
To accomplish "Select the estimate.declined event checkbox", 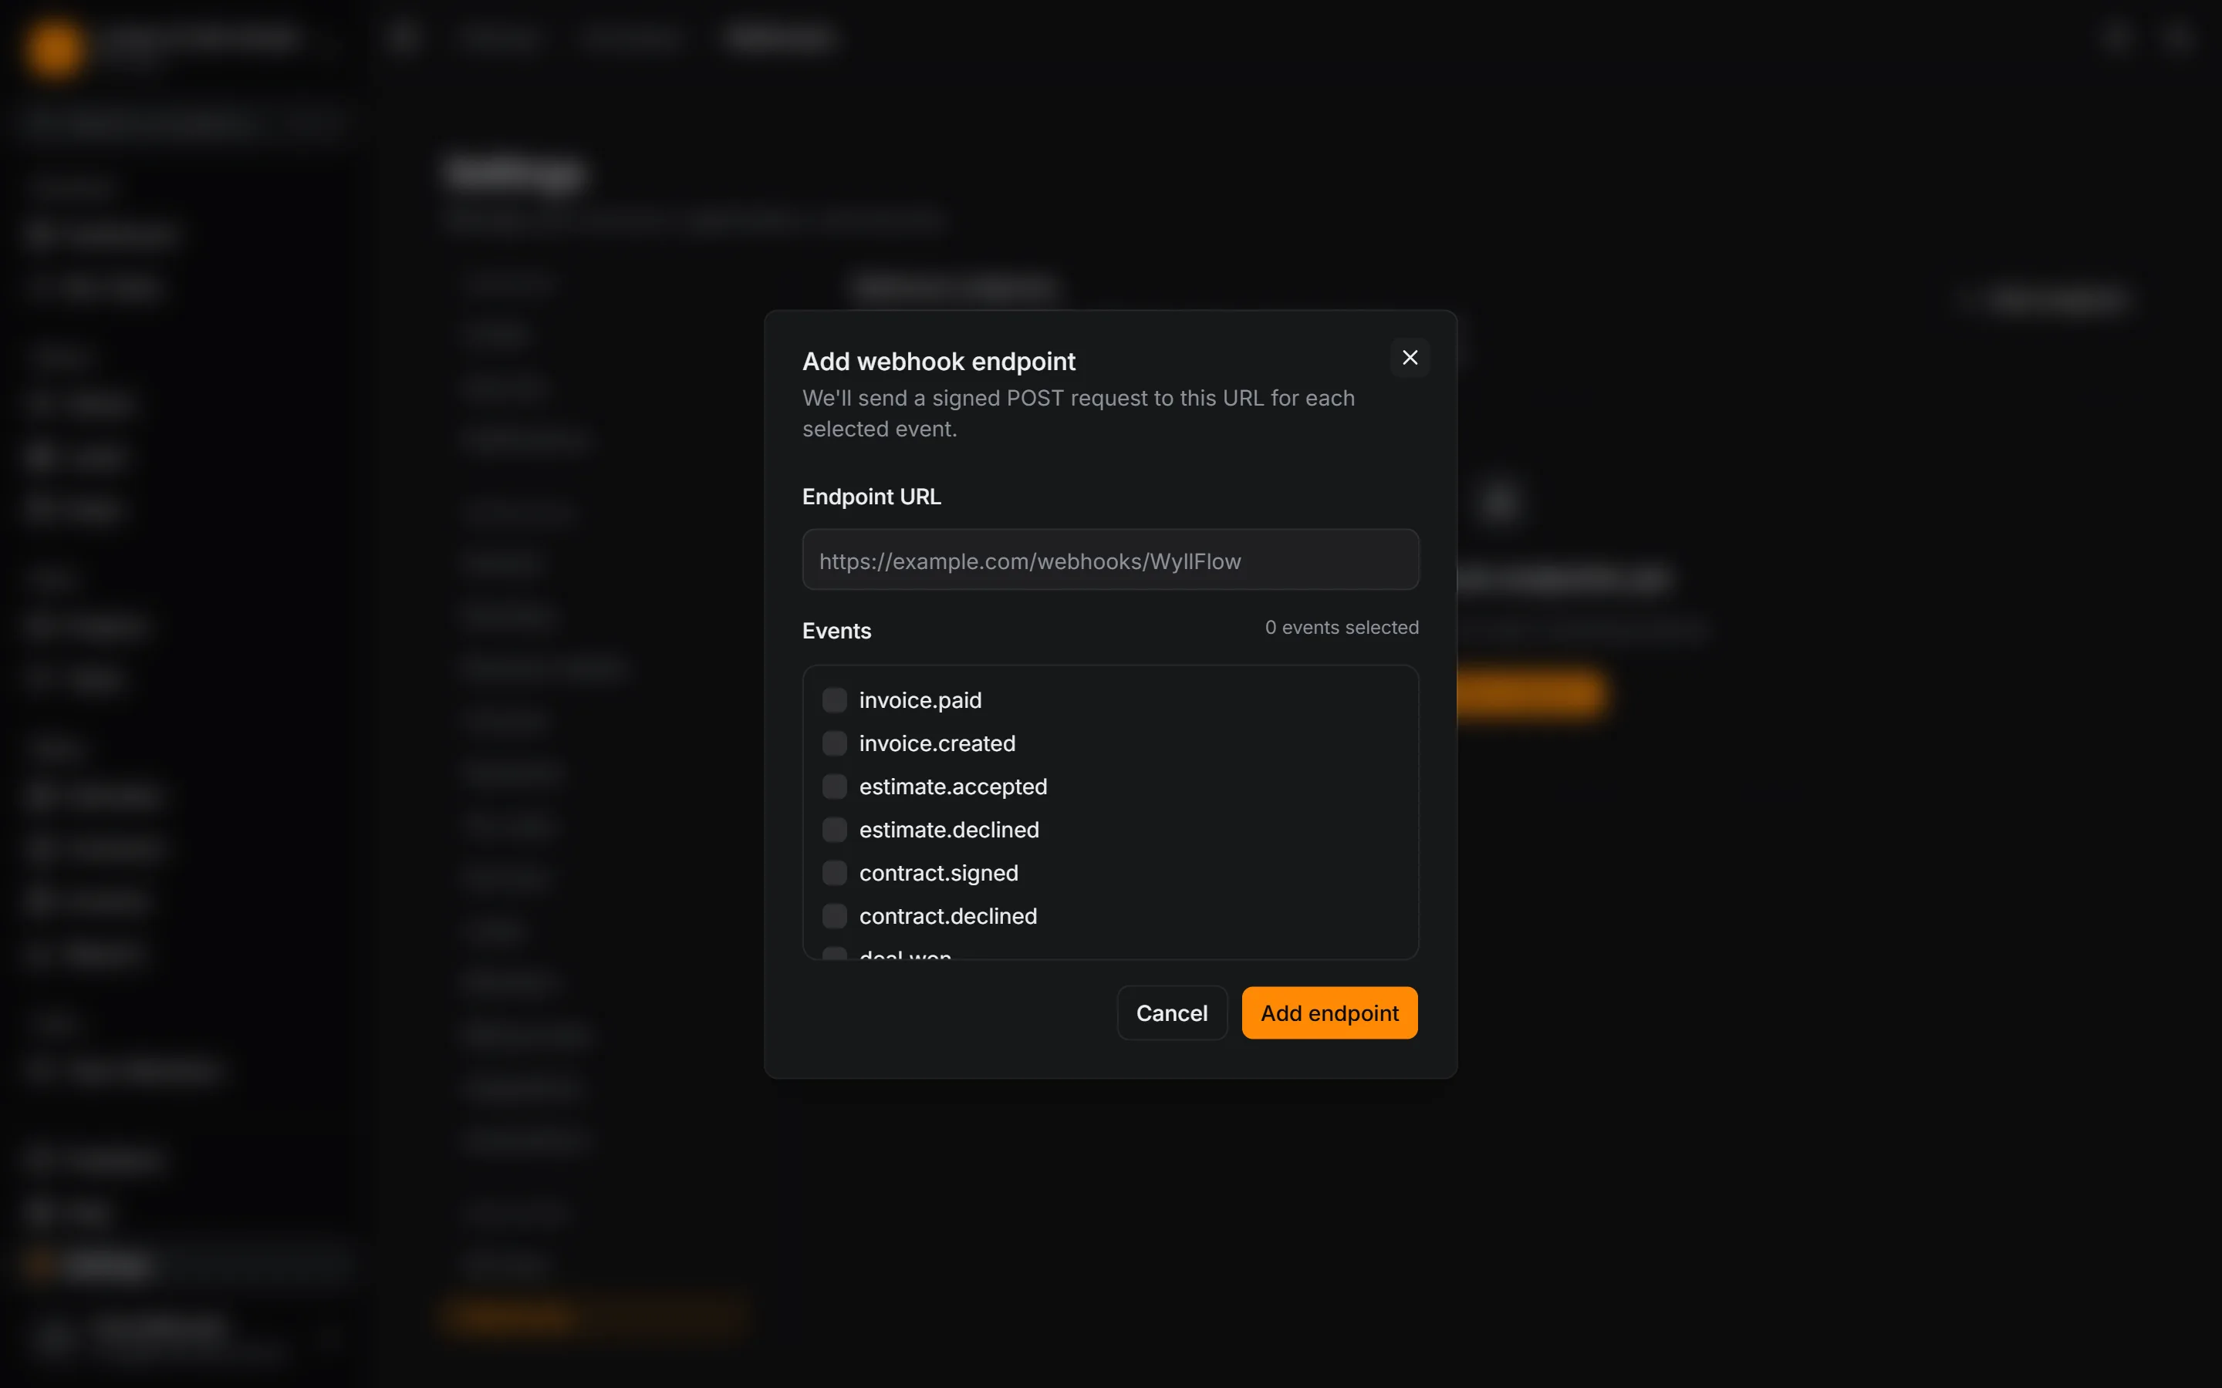I will [834, 830].
